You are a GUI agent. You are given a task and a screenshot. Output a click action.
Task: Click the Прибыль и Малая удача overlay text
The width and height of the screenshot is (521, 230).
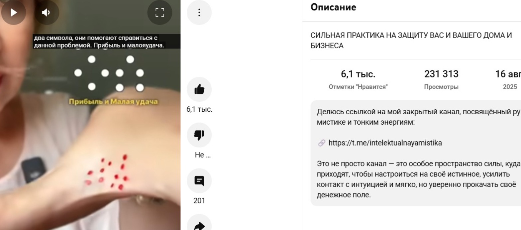(113, 102)
